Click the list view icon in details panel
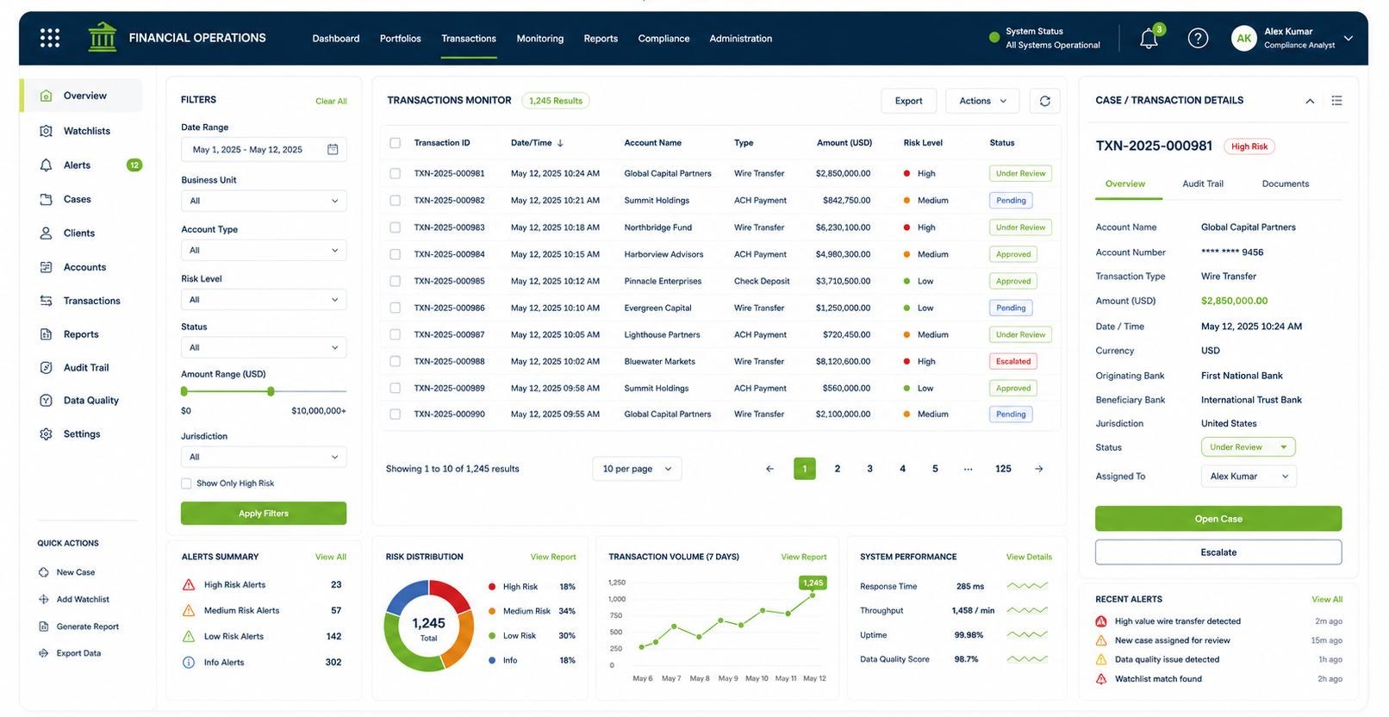Screen dimensions: 1389x717 click(x=1336, y=101)
